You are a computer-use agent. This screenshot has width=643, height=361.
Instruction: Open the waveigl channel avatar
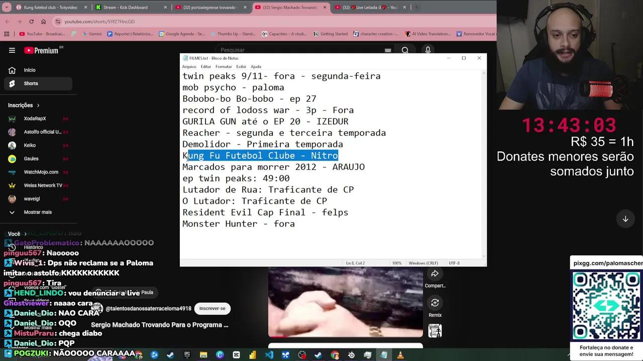tap(12, 199)
